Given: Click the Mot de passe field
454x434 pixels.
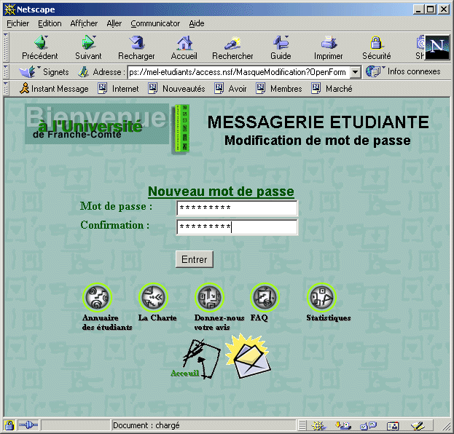Looking at the screenshot, I should click(237, 208).
